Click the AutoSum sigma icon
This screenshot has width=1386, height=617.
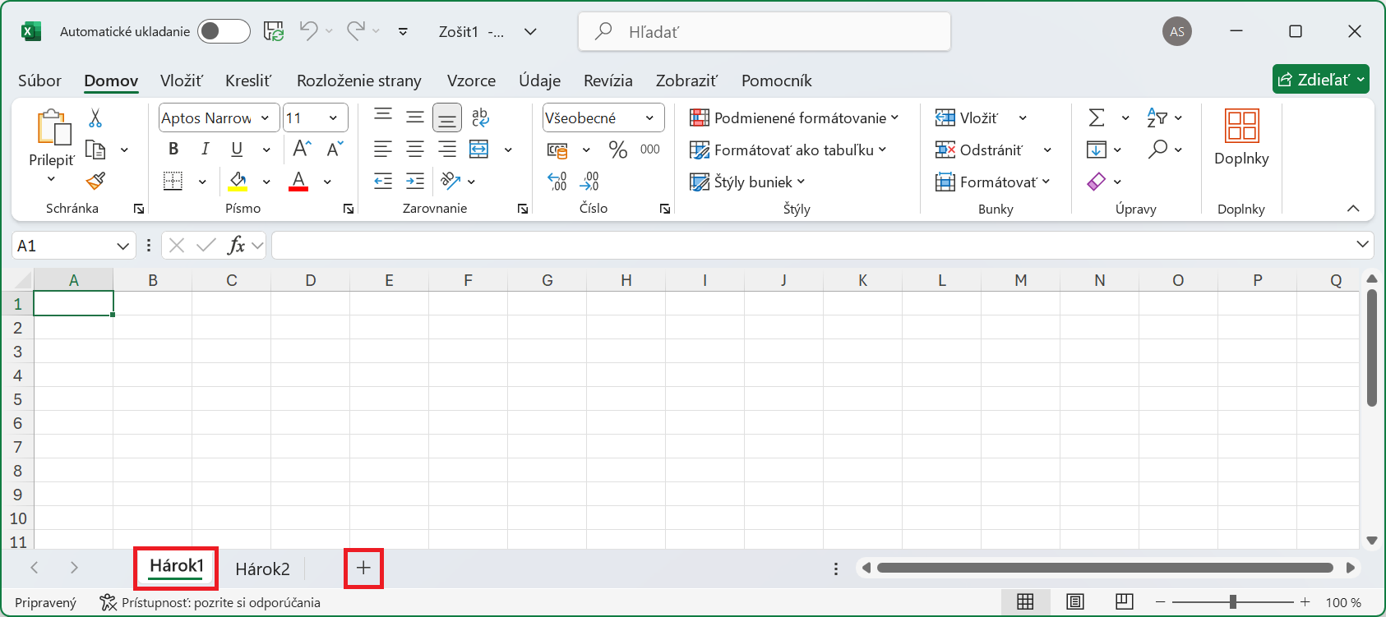click(x=1097, y=117)
